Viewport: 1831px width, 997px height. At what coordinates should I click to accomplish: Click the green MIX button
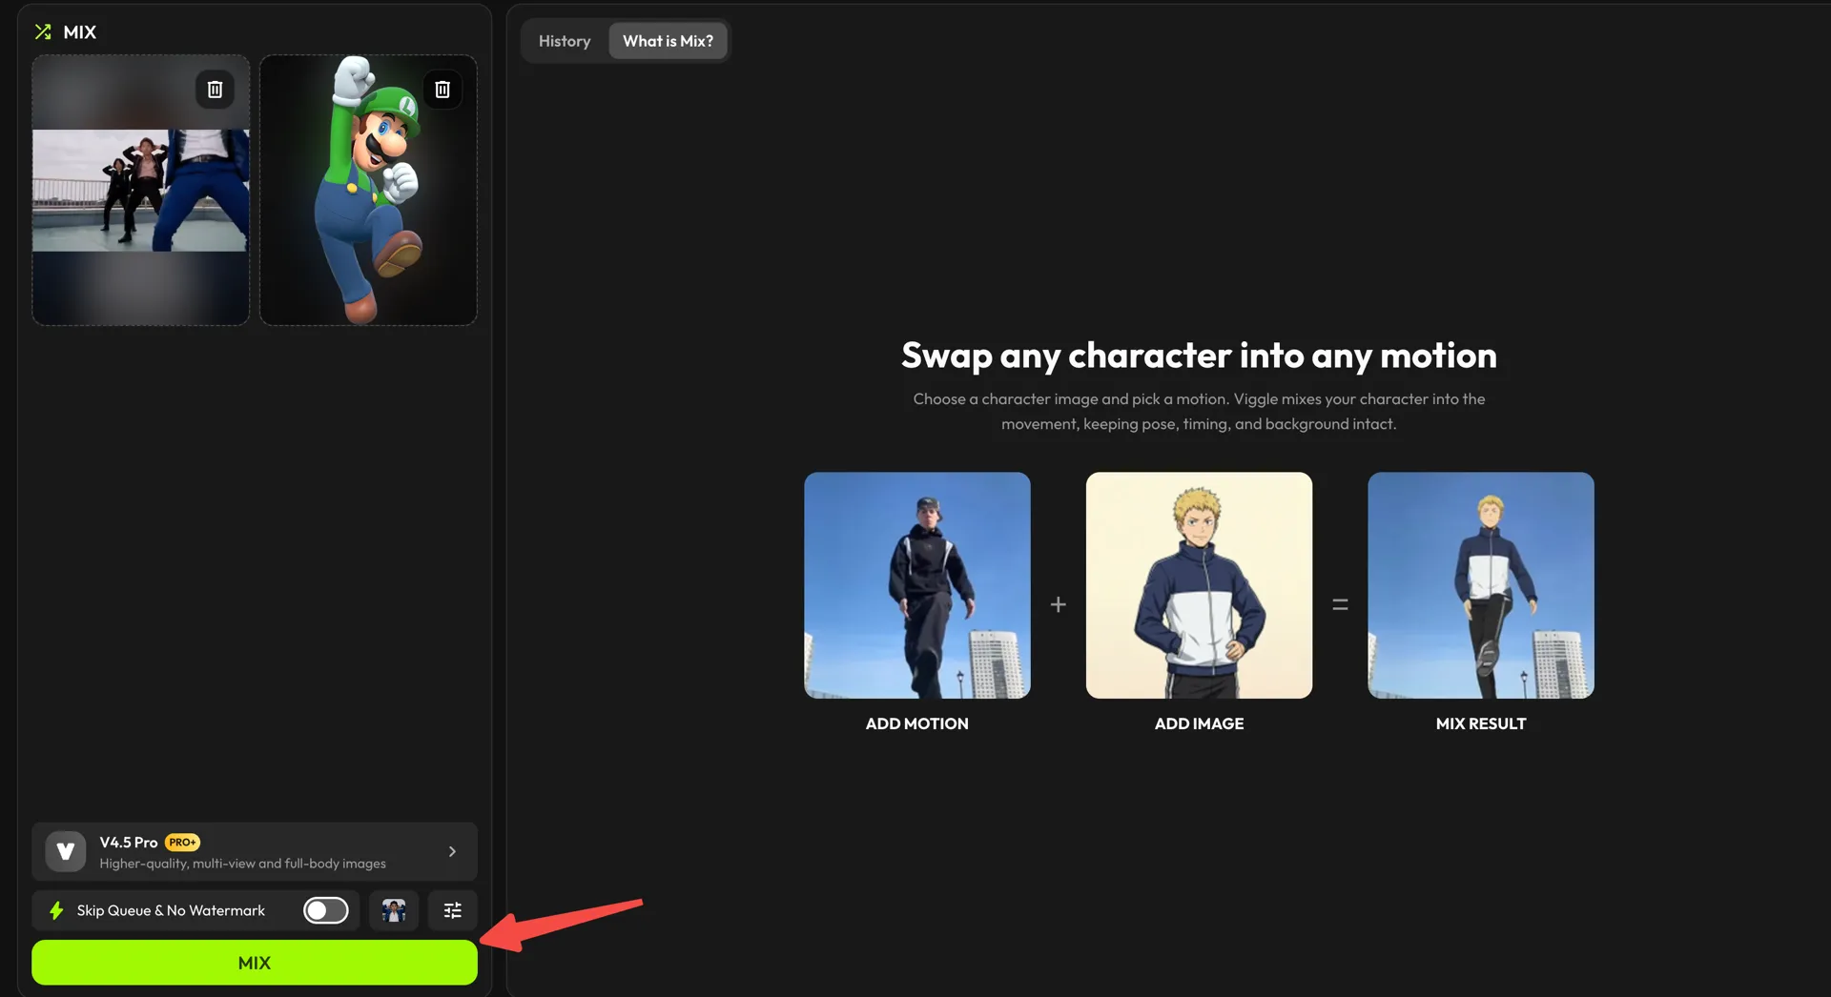tap(255, 963)
